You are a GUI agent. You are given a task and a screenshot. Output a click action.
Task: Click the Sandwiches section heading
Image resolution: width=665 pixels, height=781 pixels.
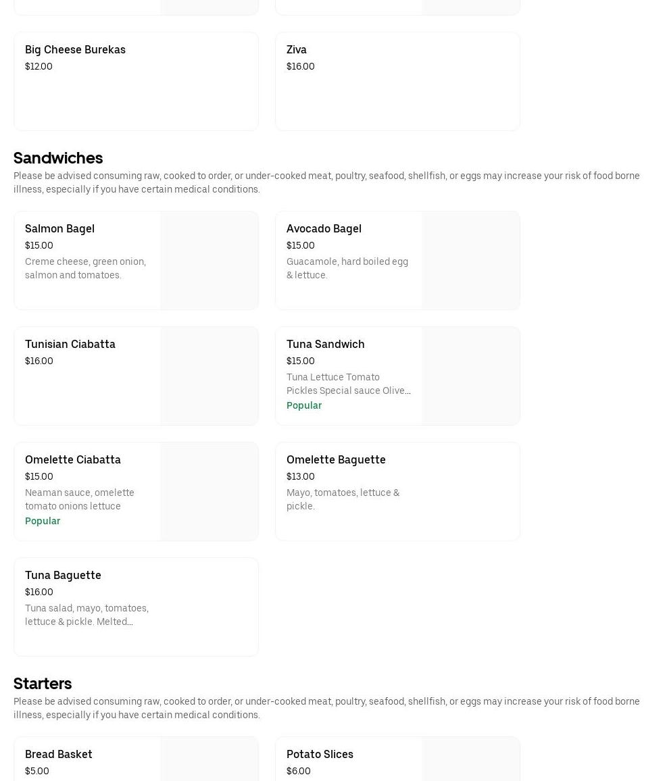(x=58, y=158)
